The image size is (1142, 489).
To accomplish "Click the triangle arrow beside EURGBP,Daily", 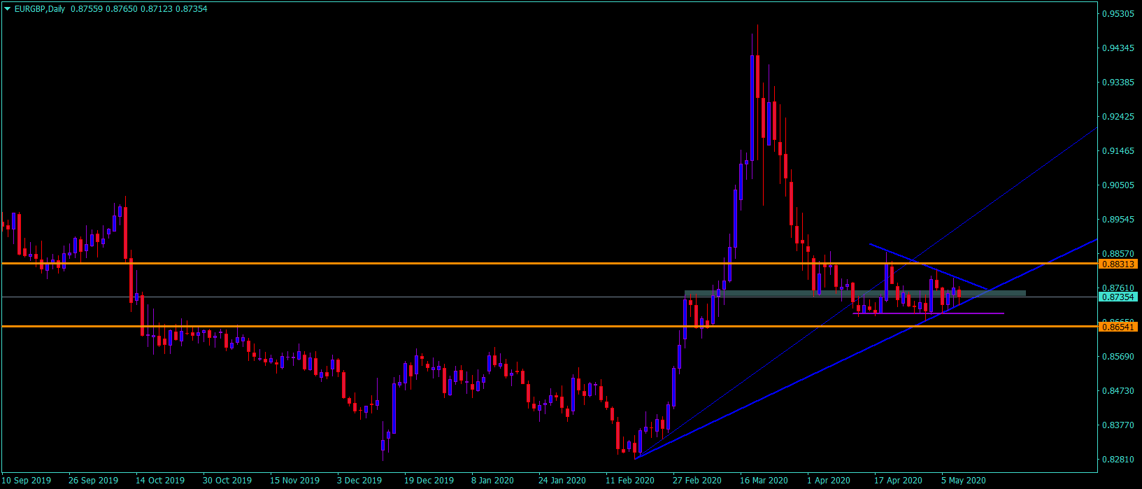I will click(8, 9).
